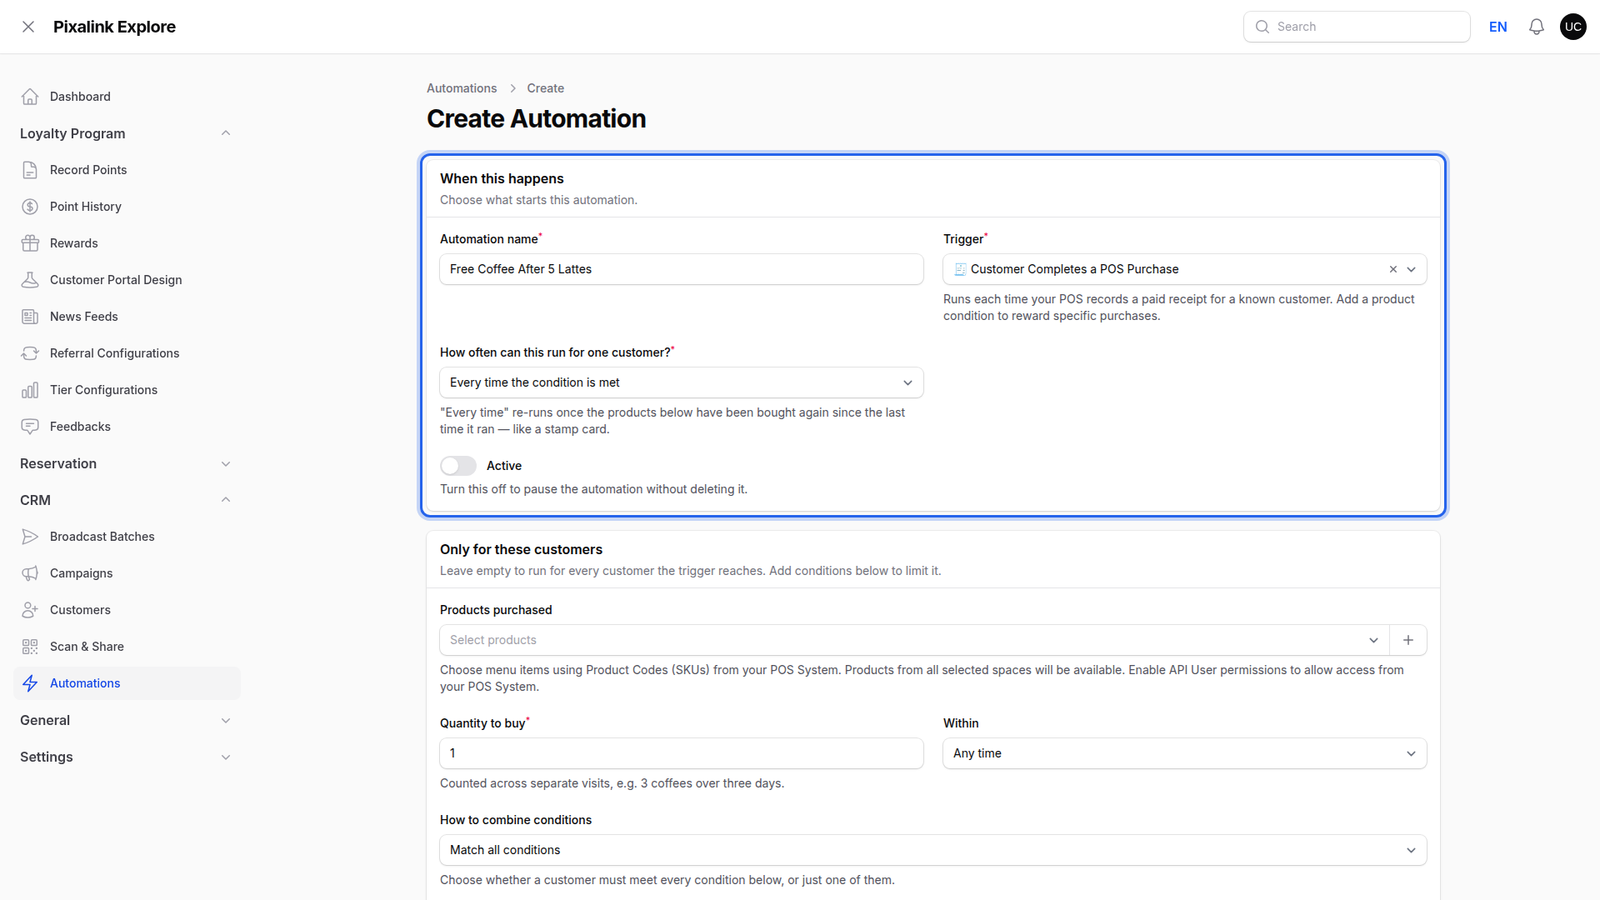Image resolution: width=1600 pixels, height=900 pixels.
Task: Click the Scan & Share QR icon
Action: tap(30, 647)
